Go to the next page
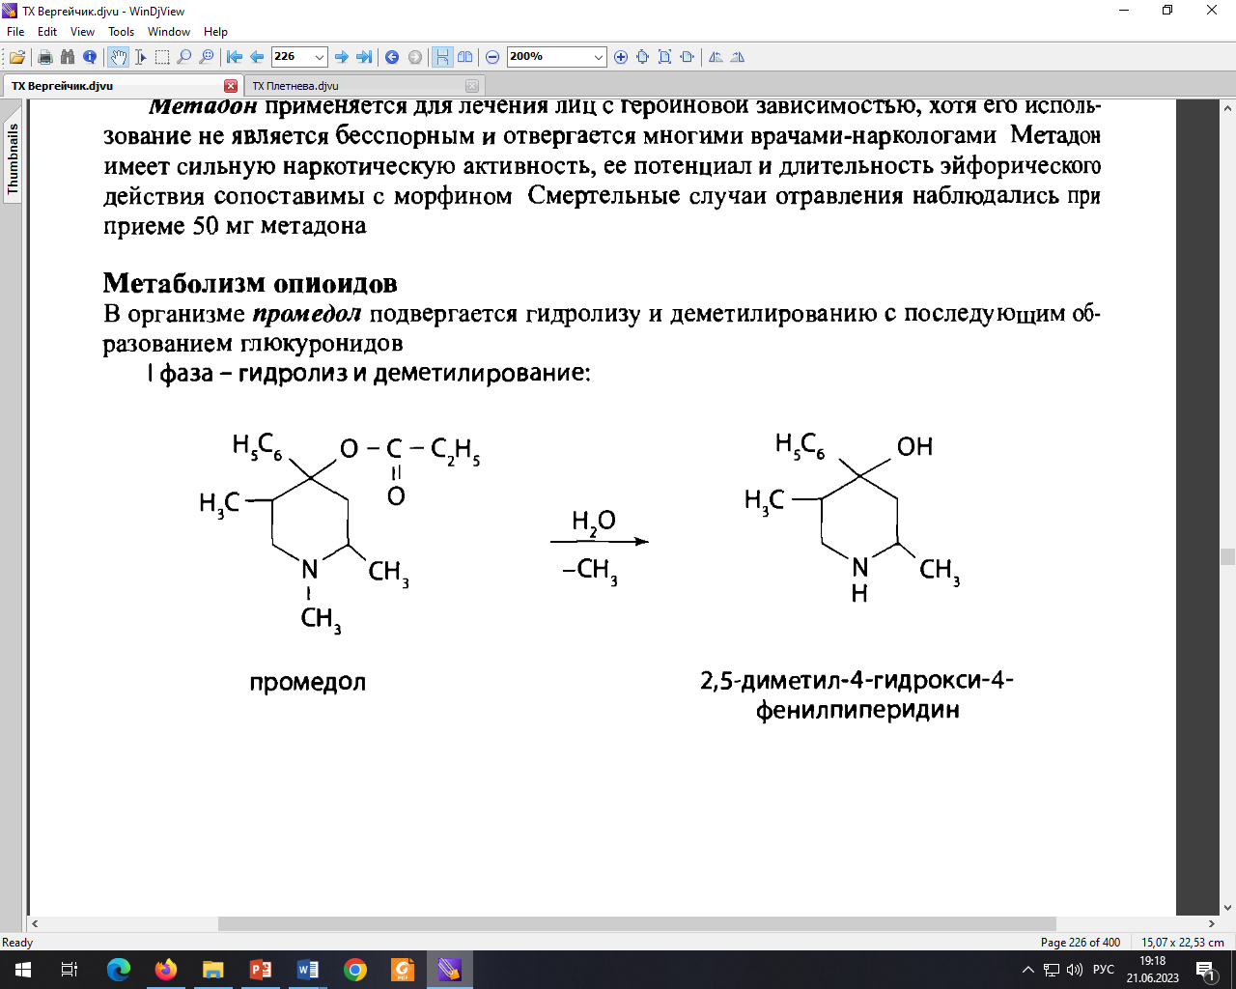The width and height of the screenshot is (1236, 989). click(x=342, y=57)
